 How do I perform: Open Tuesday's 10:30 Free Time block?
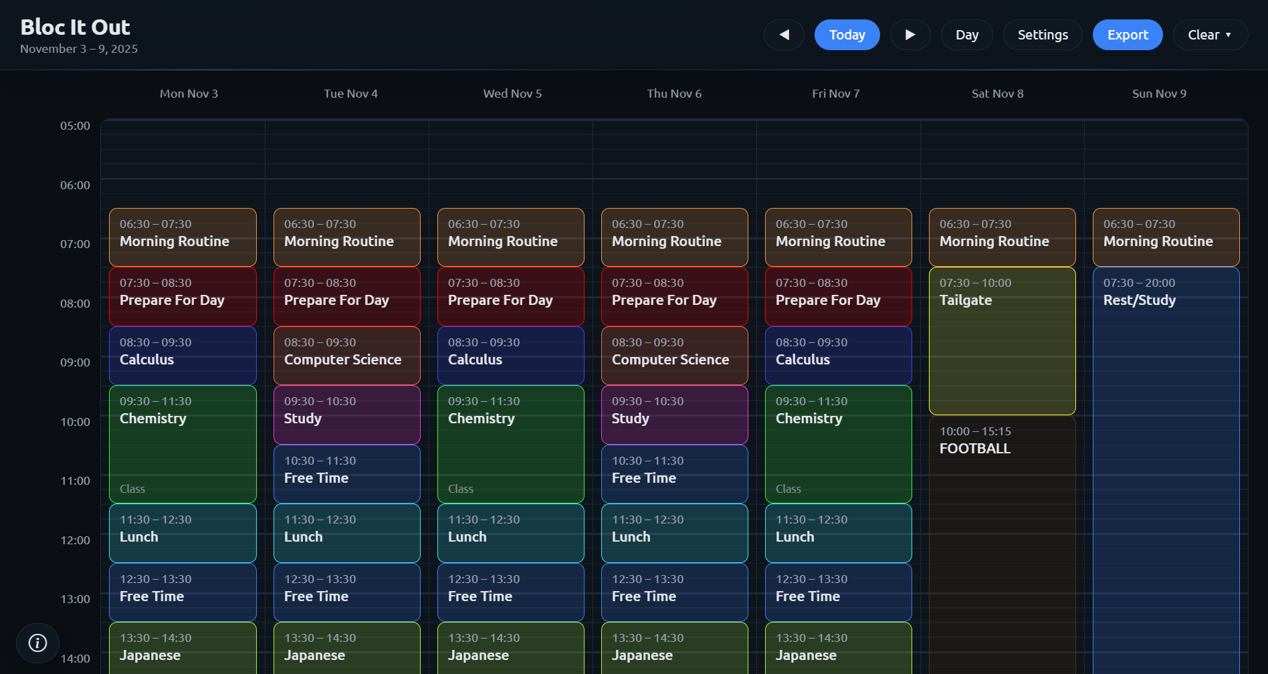(x=346, y=473)
